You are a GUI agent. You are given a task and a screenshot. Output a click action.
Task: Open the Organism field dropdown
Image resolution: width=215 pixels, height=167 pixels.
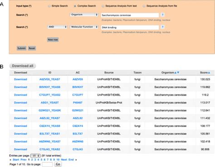pos(84,15)
